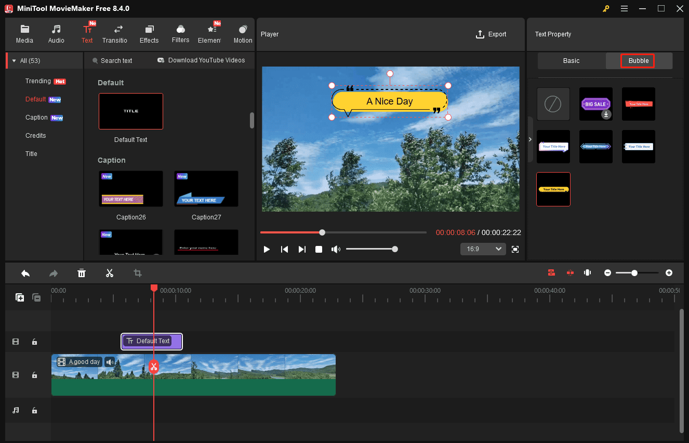The width and height of the screenshot is (689, 443).
Task: Lock the text track
Action: (x=34, y=342)
